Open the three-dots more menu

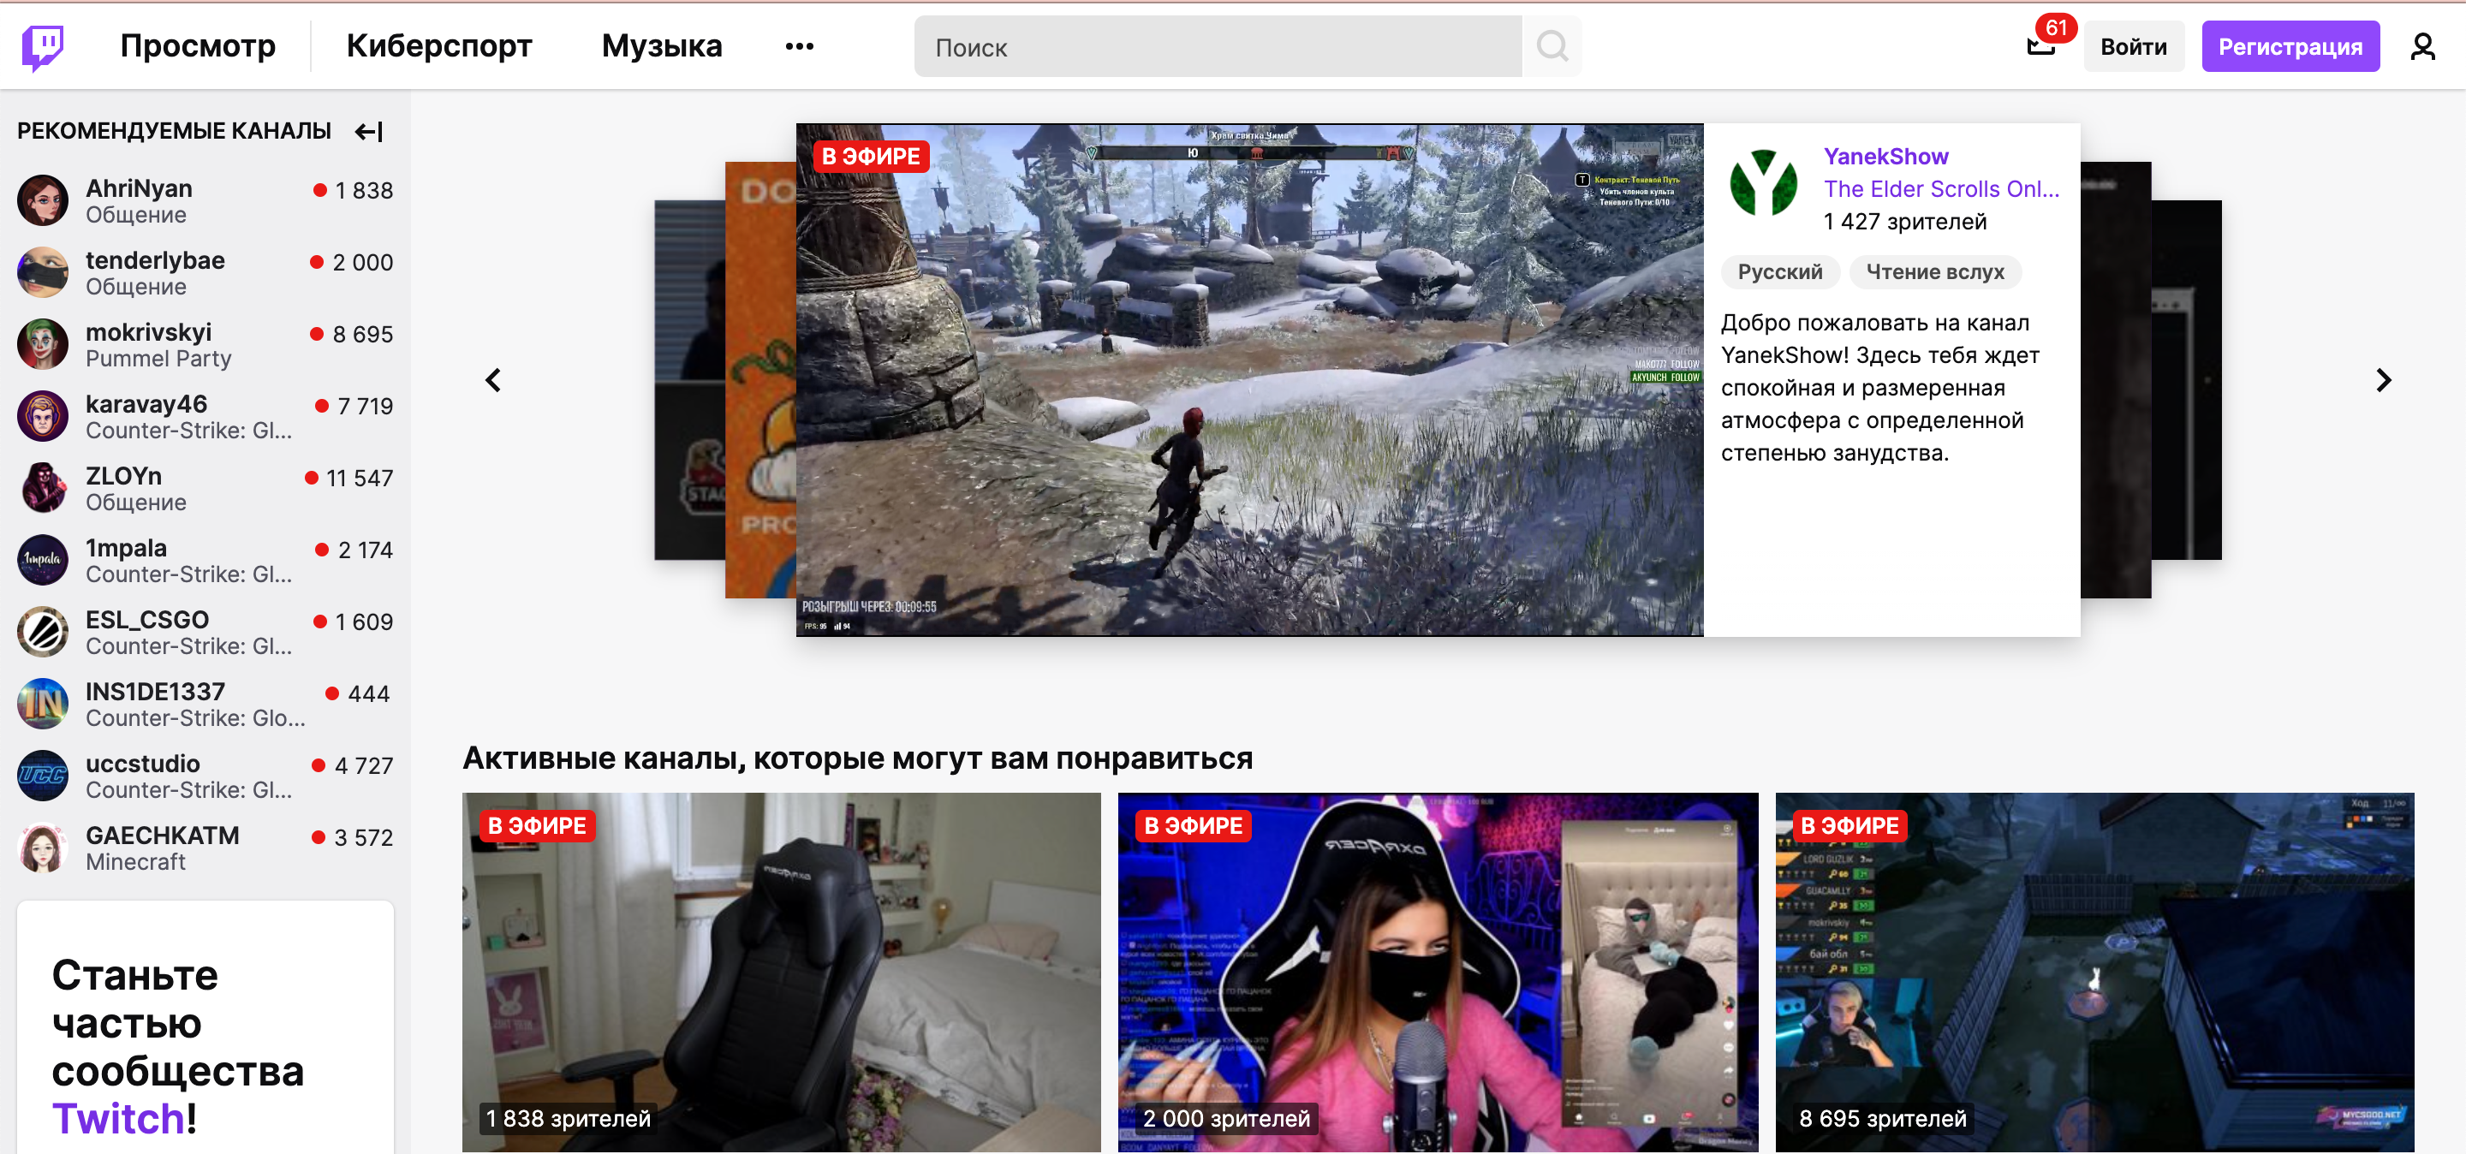(798, 46)
